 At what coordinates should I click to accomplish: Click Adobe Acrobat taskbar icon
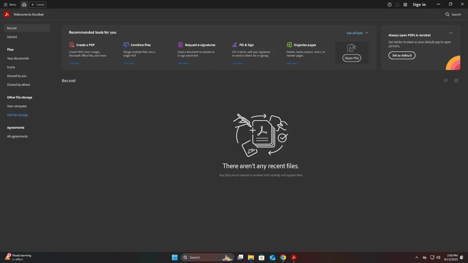click(294, 257)
